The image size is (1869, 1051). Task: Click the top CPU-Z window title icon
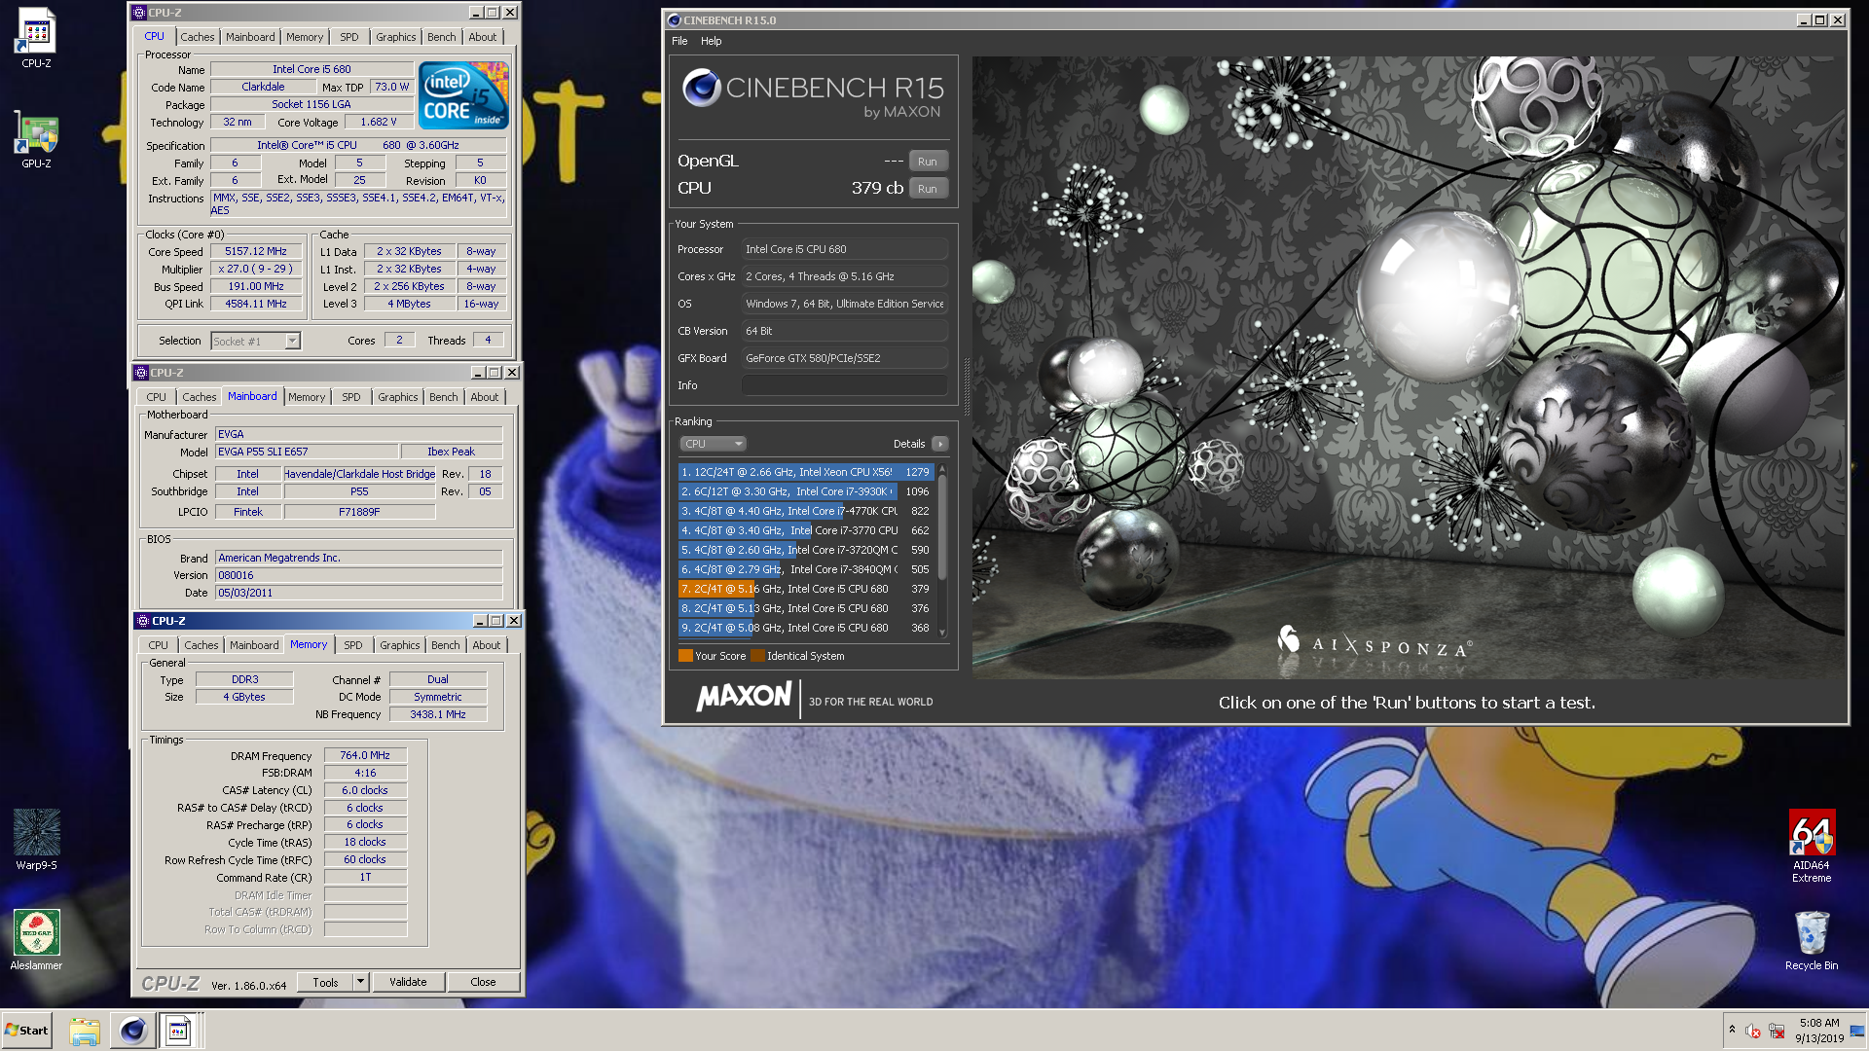[139, 13]
